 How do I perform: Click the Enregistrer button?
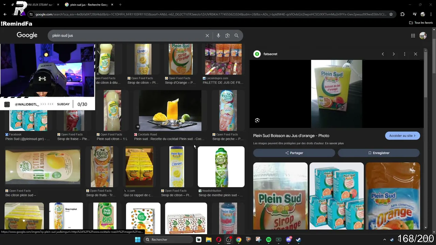coord(379,153)
